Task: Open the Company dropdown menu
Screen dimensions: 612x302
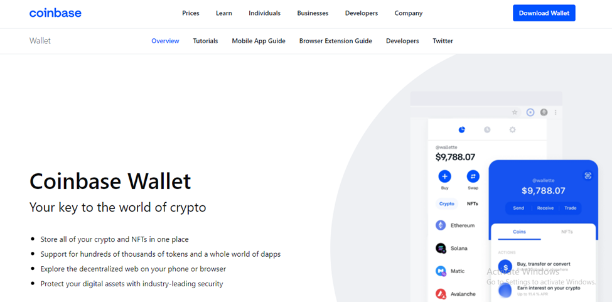Action: pos(408,13)
